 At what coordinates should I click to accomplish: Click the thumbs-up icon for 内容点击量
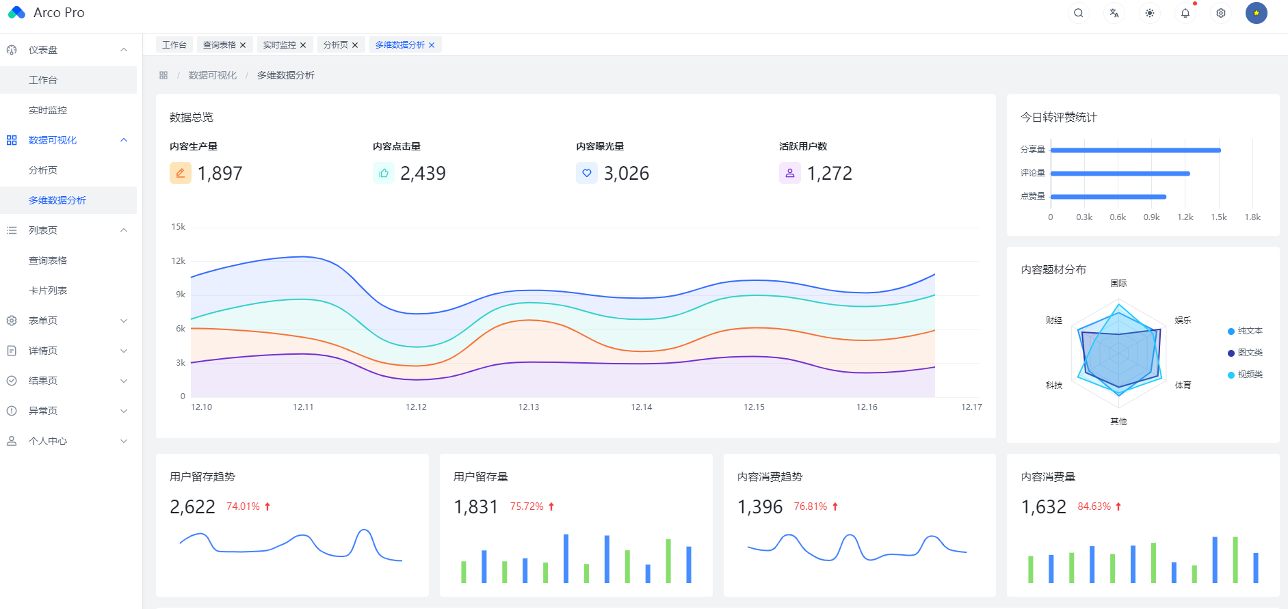[x=384, y=173]
